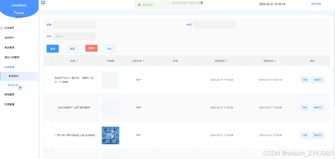
Task: Sort by 更新时间 column arrows
Action: [x=275, y=61]
